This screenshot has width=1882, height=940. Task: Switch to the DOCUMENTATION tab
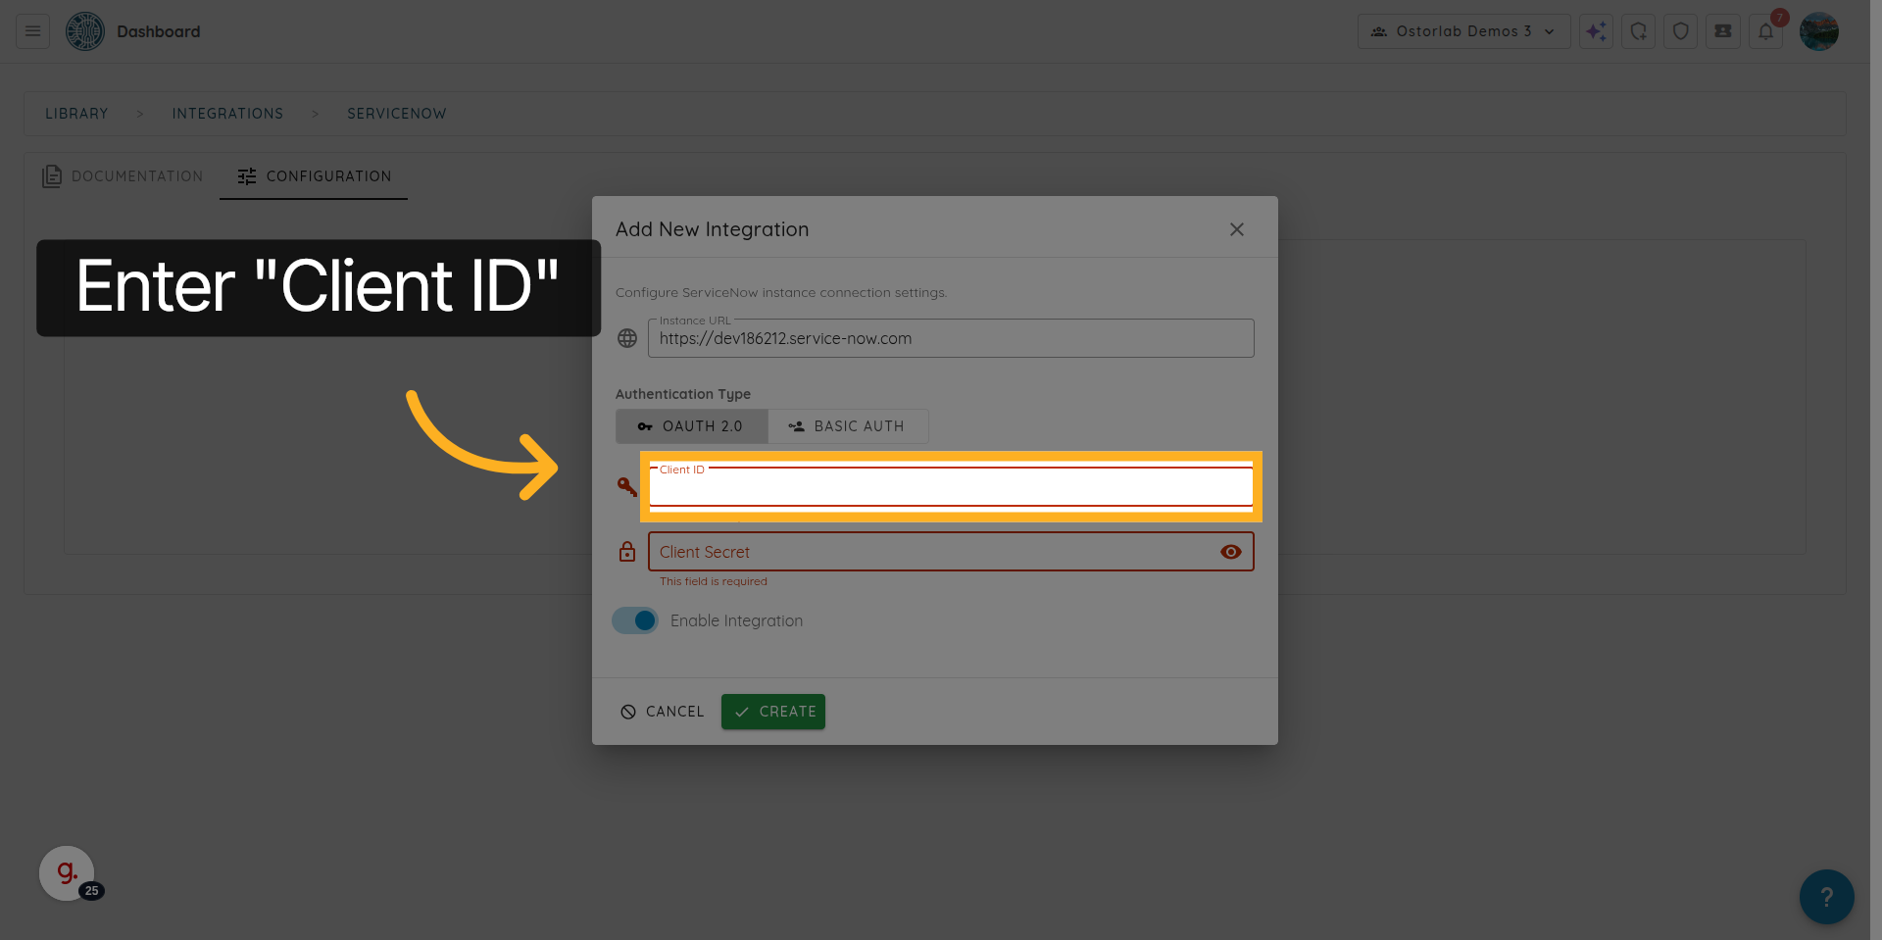(136, 176)
